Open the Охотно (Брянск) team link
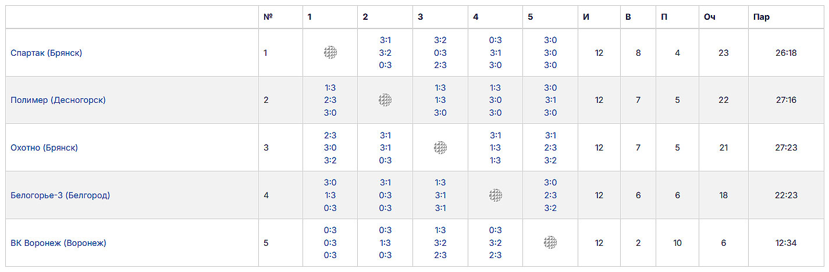Screen dimensions: 829x272 [44, 148]
